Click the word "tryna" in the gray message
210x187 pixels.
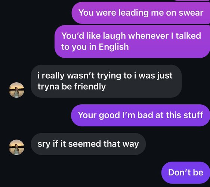point(48,87)
